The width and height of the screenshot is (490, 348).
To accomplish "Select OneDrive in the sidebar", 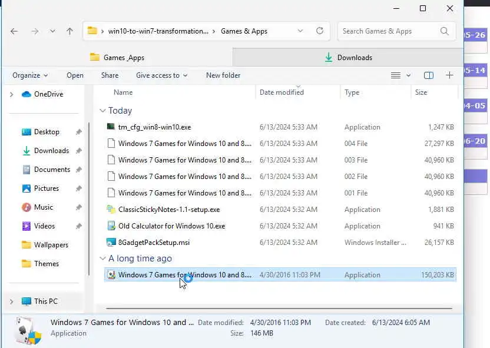I will click(42, 94).
